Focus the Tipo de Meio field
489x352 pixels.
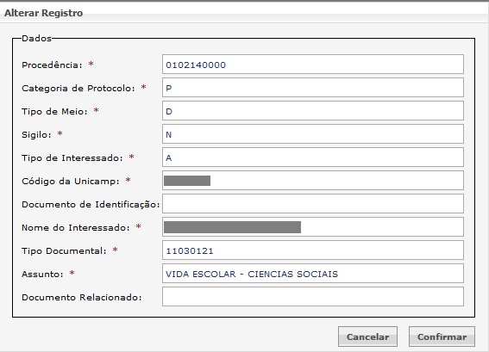click(x=313, y=110)
